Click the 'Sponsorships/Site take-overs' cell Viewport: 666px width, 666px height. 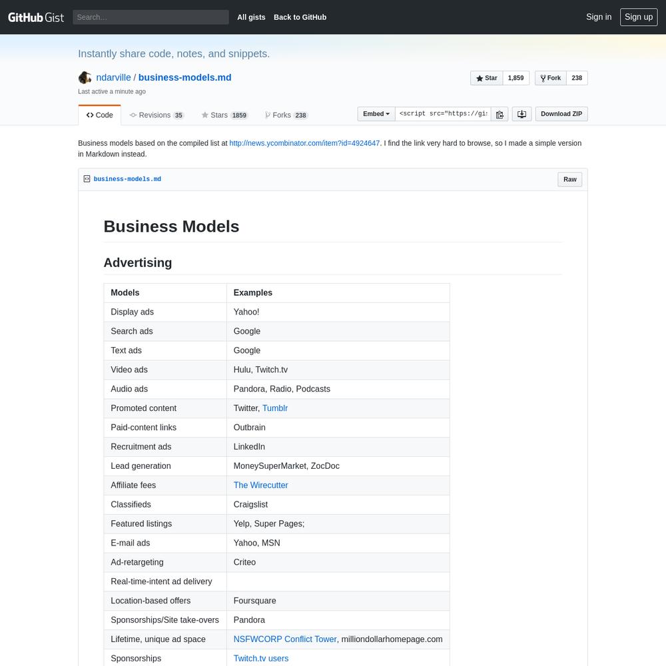coord(166,620)
